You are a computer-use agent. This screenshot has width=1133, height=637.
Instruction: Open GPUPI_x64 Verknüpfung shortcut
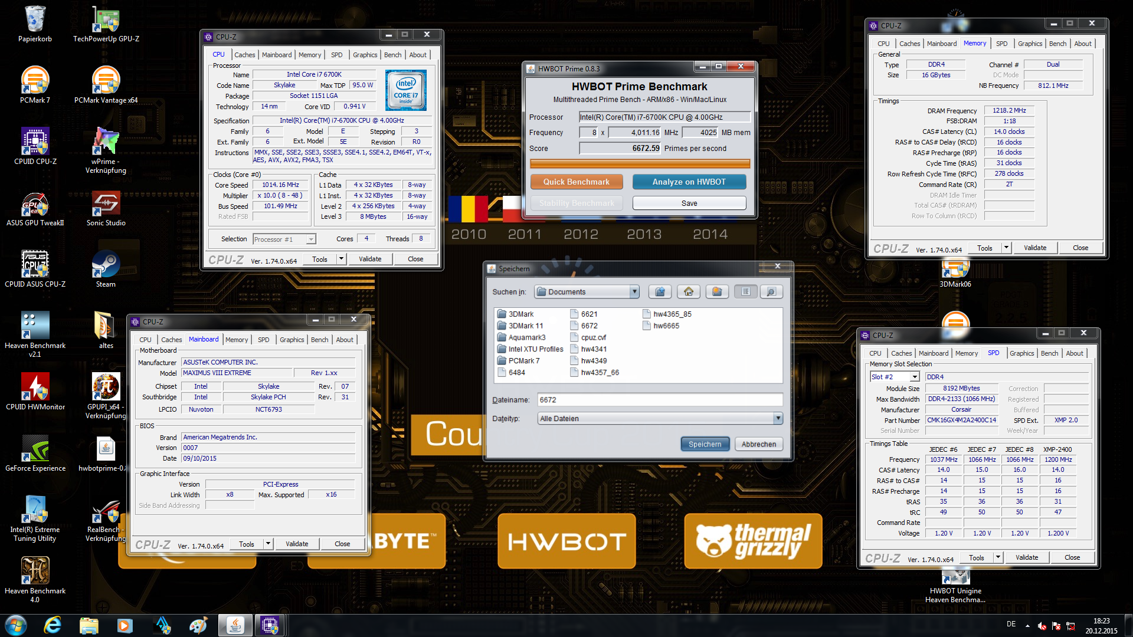(106, 396)
